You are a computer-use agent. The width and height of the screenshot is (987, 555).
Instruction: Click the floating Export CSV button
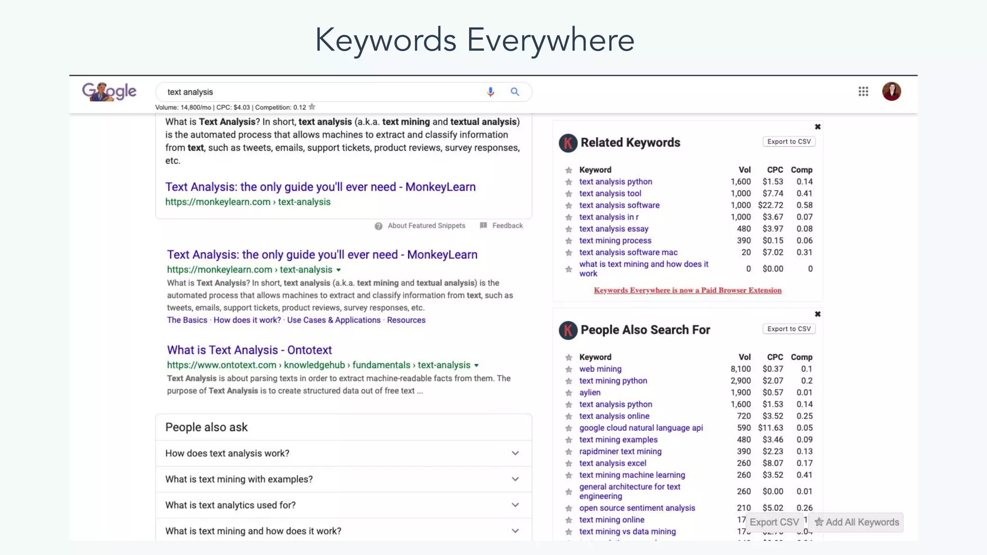pos(774,522)
